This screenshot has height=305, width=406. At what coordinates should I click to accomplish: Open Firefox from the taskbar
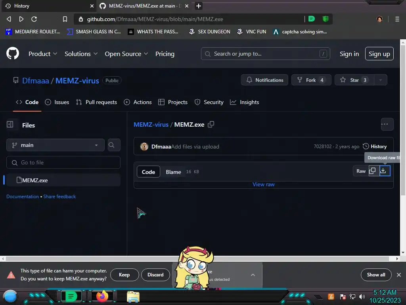(x=102, y=296)
